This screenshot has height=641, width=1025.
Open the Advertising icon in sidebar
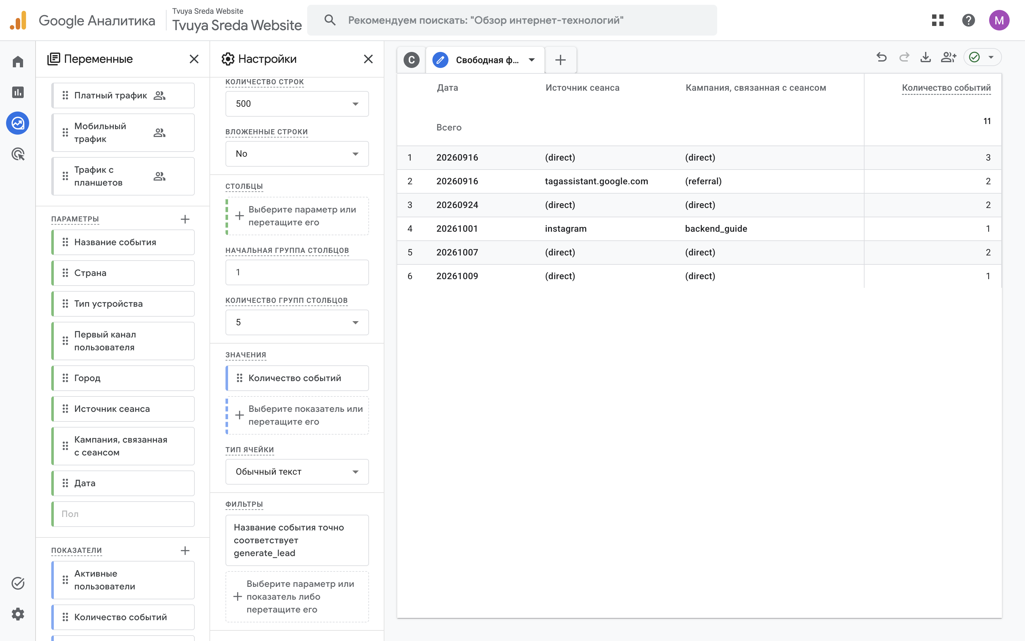[18, 154]
